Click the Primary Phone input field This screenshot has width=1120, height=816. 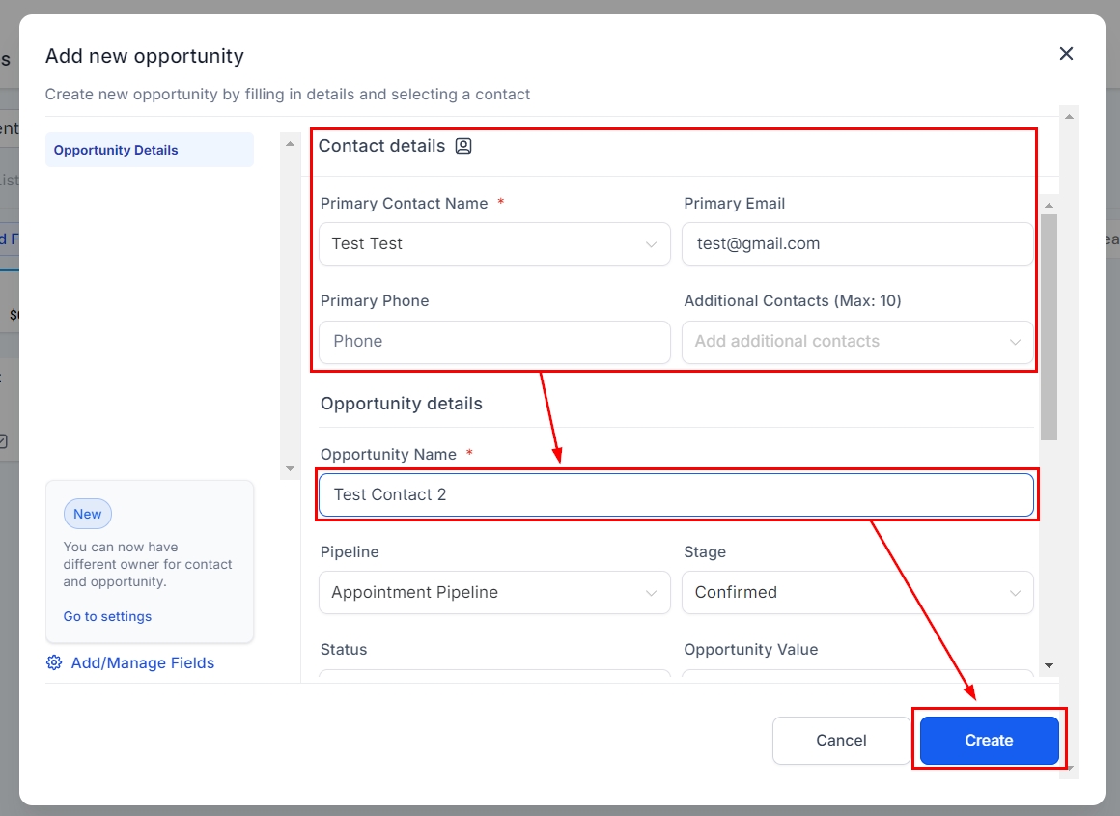coord(494,342)
